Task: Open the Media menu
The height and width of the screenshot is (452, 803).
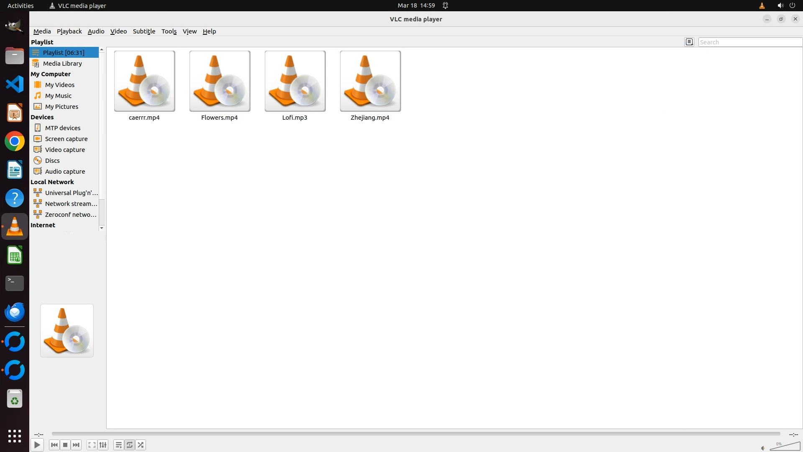Action: (x=42, y=31)
